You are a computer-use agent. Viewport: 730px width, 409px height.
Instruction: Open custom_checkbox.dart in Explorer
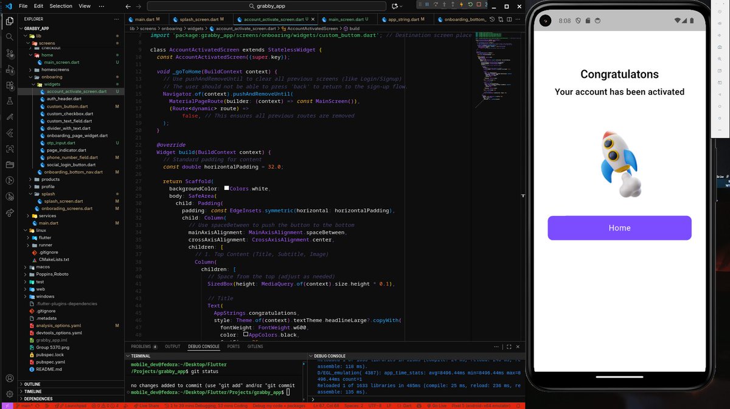coord(69,114)
